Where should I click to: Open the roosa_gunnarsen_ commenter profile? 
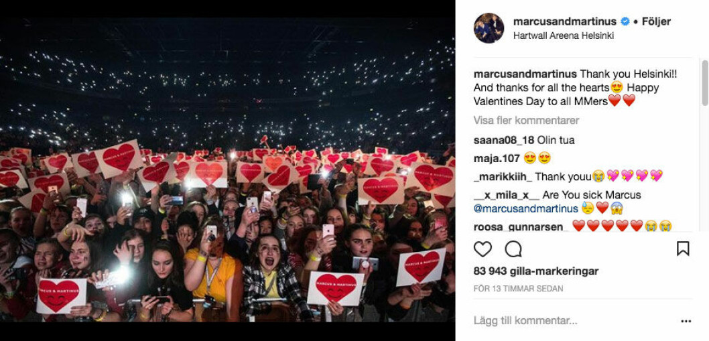(x=521, y=226)
